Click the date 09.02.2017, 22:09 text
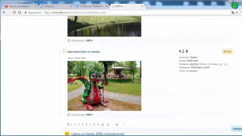The image size is (242, 136). (x=200, y=67)
